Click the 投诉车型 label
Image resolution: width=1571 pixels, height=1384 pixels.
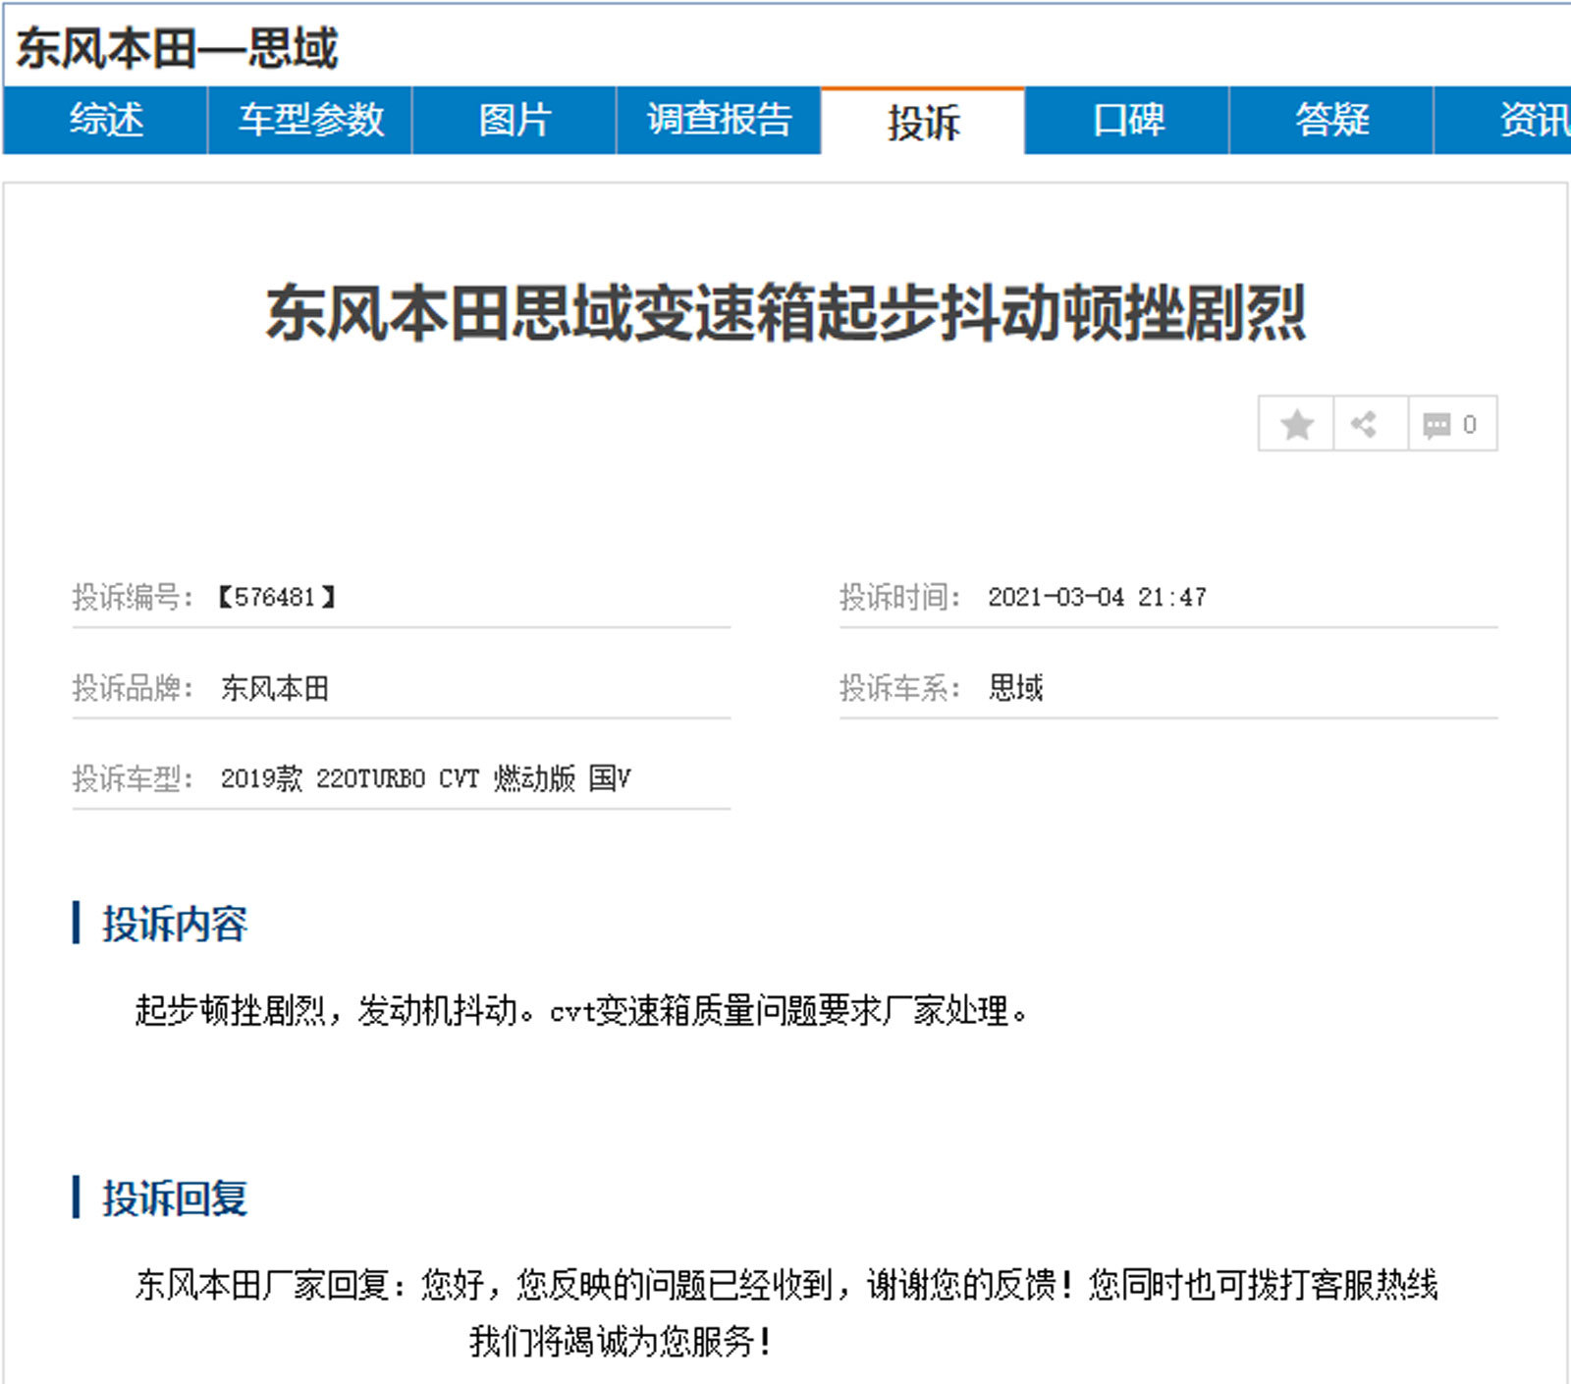(x=132, y=778)
